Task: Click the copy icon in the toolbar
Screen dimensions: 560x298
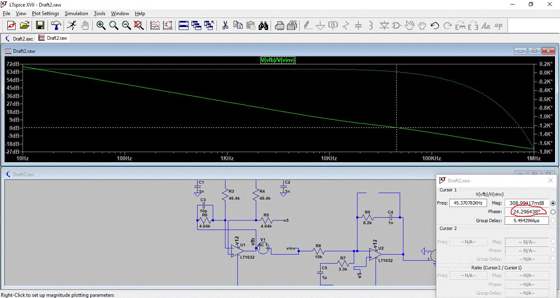Action: 238,25
